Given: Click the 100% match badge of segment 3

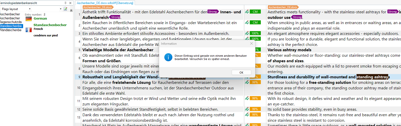Looking at the screenshot, I should click(x=255, y=33).
